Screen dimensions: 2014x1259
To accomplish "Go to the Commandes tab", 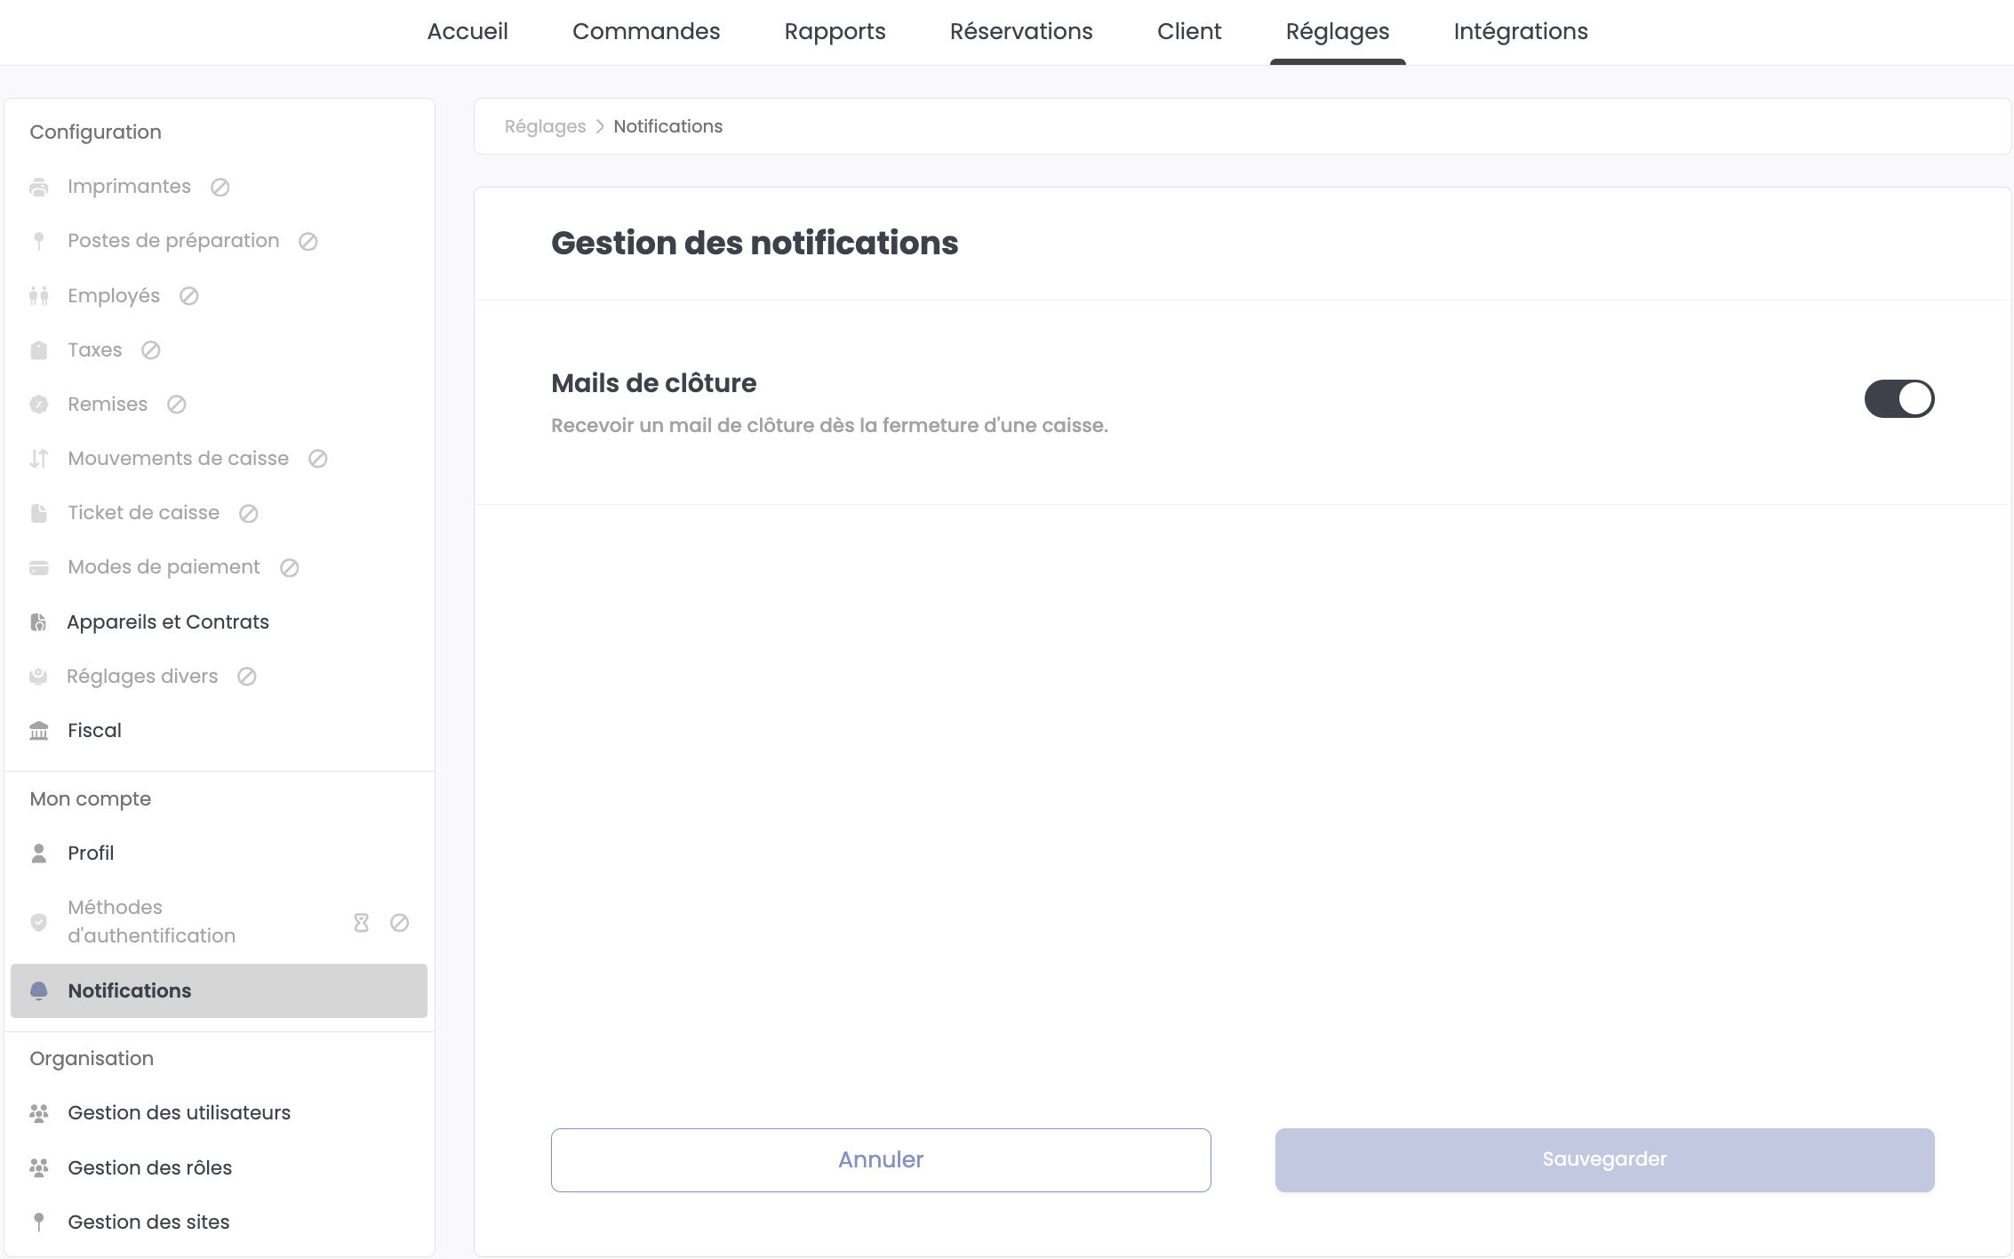I will (x=646, y=32).
